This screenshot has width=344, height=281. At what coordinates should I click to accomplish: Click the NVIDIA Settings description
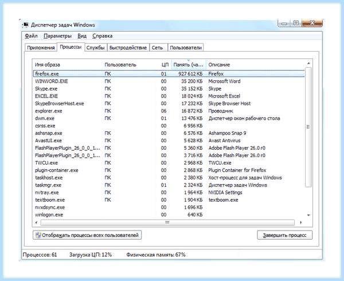(225, 193)
